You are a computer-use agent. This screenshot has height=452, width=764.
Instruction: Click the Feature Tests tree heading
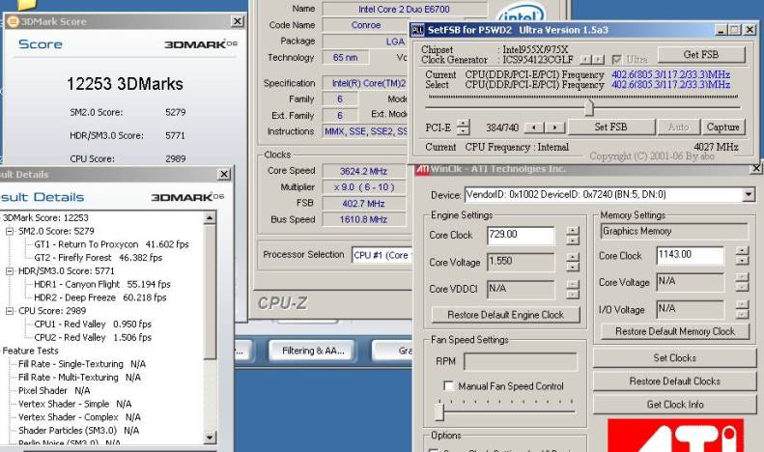tap(30, 351)
